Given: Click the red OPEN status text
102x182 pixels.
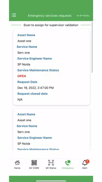Looking at the screenshot, I should point(22,76).
